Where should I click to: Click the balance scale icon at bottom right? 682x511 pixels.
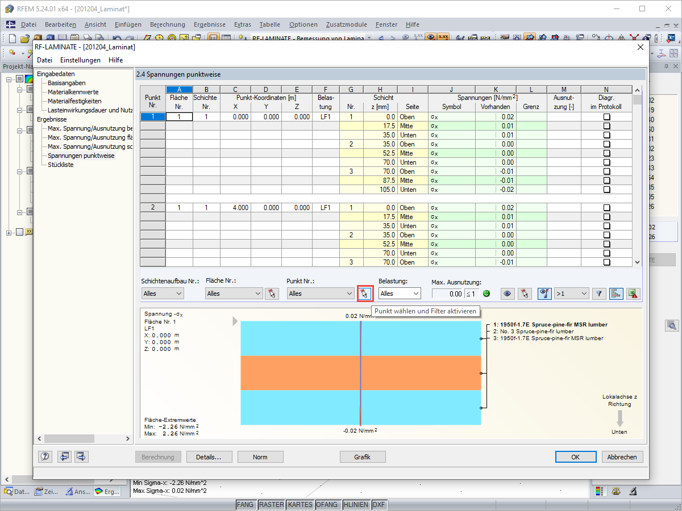click(x=616, y=491)
